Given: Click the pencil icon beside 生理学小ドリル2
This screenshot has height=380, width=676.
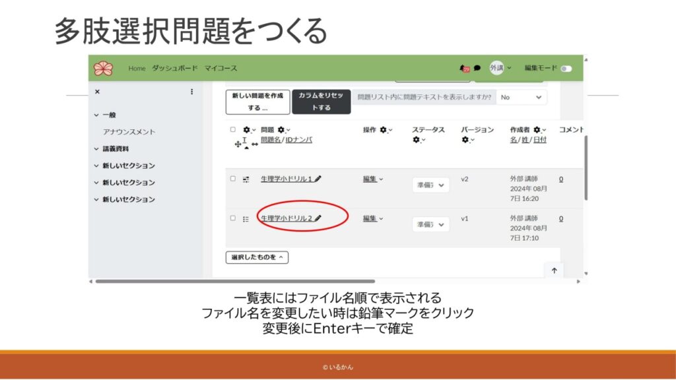Looking at the screenshot, I should pyautogui.click(x=318, y=218).
